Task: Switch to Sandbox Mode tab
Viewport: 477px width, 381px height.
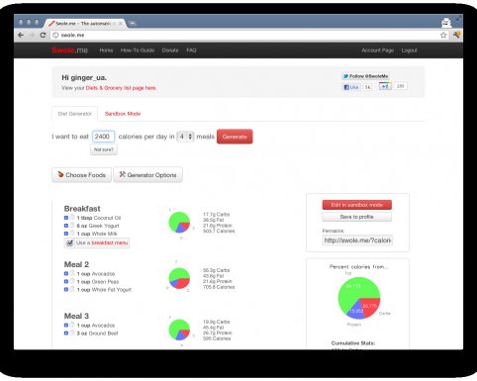Action: [123, 114]
